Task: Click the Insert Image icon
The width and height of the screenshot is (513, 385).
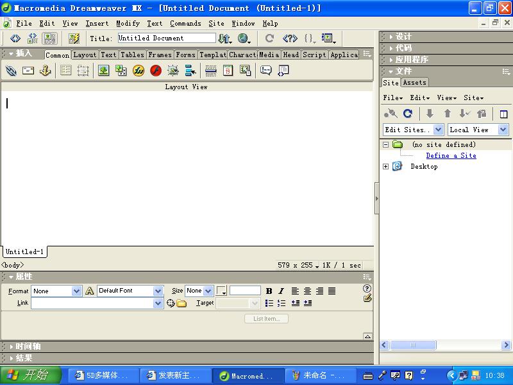Action: [103, 71]
